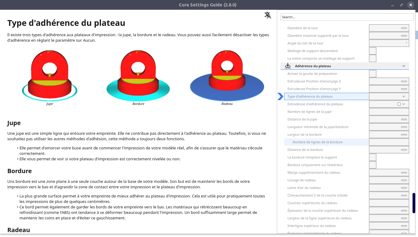Viewport: 418px width, 237px height.
Task: Click the Adhérence du plateau category icon
Action: 288,66
